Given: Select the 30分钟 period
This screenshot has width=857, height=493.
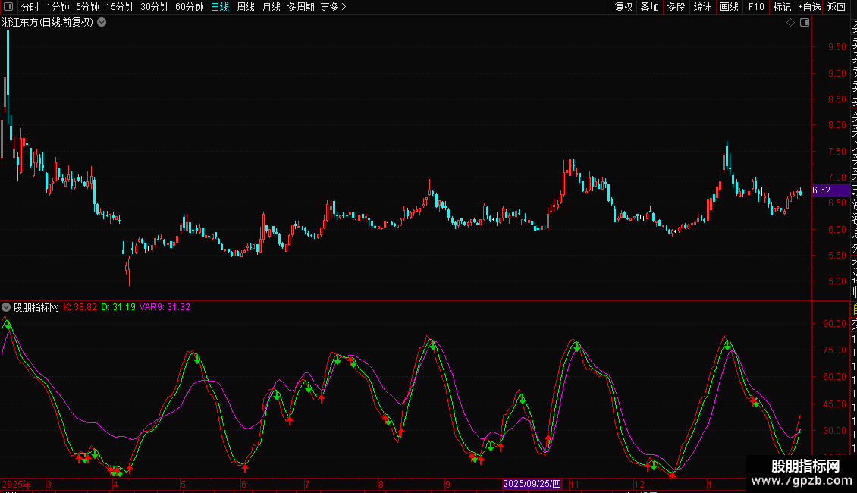Looking at the screenshot, I should click(155, 7).
